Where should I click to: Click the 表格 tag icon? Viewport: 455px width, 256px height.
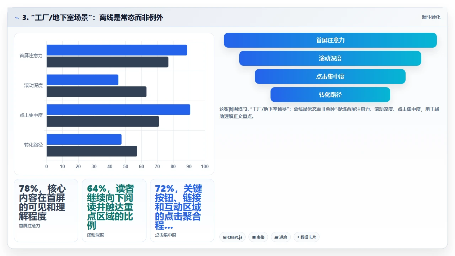(254, 237)
